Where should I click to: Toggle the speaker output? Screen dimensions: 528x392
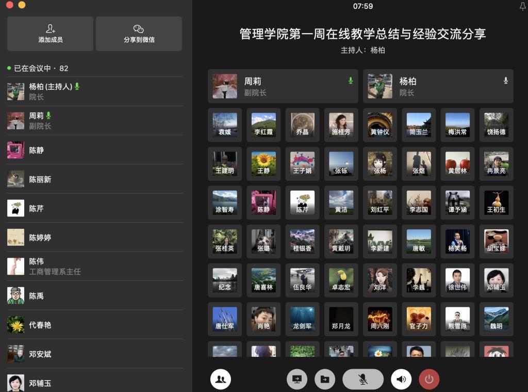click(401, 380)
